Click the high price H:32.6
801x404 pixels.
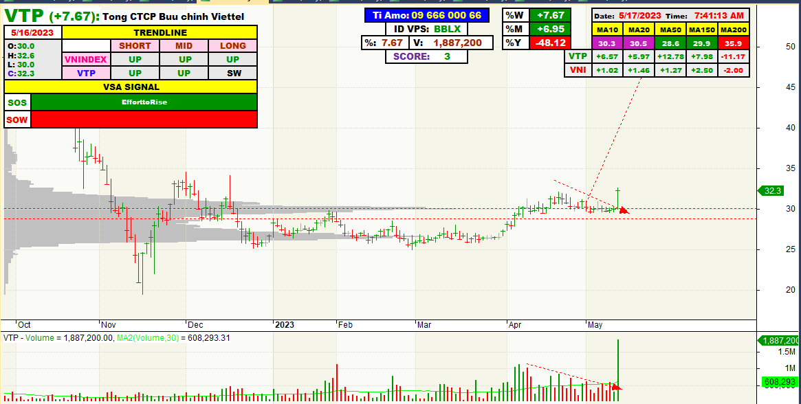[x=21, y=55]
